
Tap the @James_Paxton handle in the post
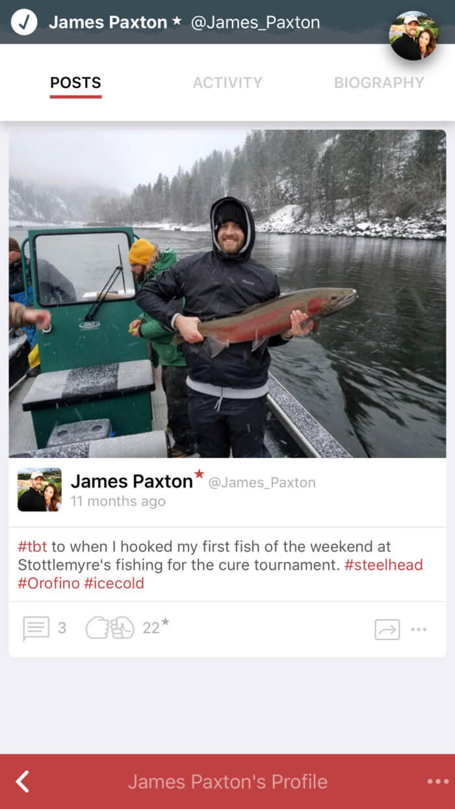point(262,483)
